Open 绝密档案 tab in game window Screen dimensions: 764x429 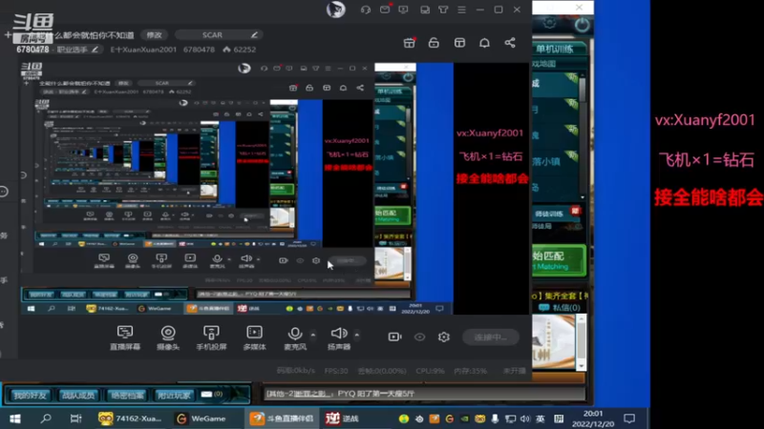(126, 395)
